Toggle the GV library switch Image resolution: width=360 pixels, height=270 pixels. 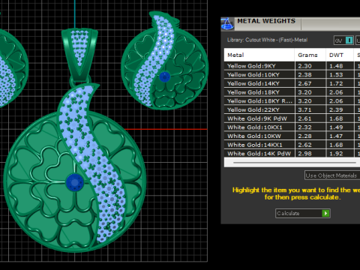tap(343, 40)
